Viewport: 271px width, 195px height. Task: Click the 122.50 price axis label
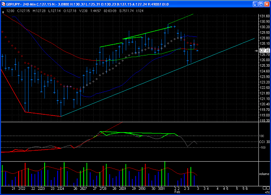[265, 88]
